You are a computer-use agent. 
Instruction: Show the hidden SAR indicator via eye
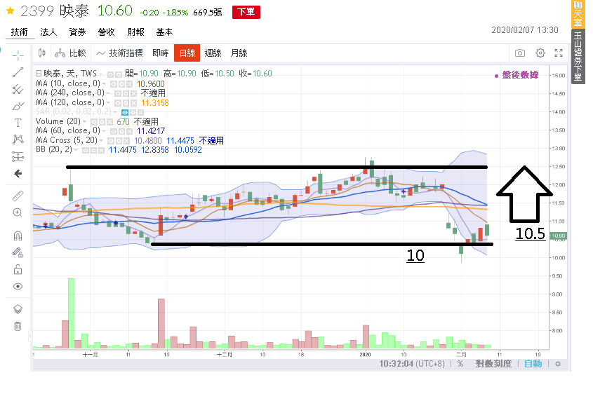coord(125,112)
